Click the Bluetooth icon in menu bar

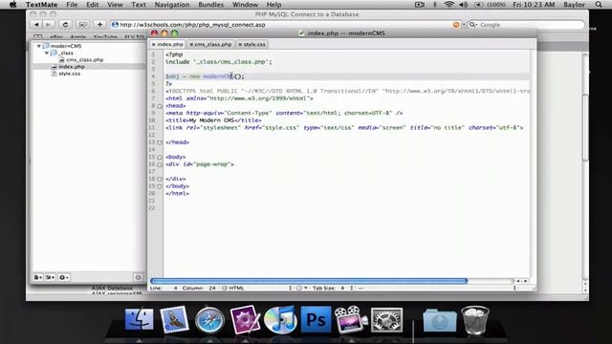click(x=435, y=5)
